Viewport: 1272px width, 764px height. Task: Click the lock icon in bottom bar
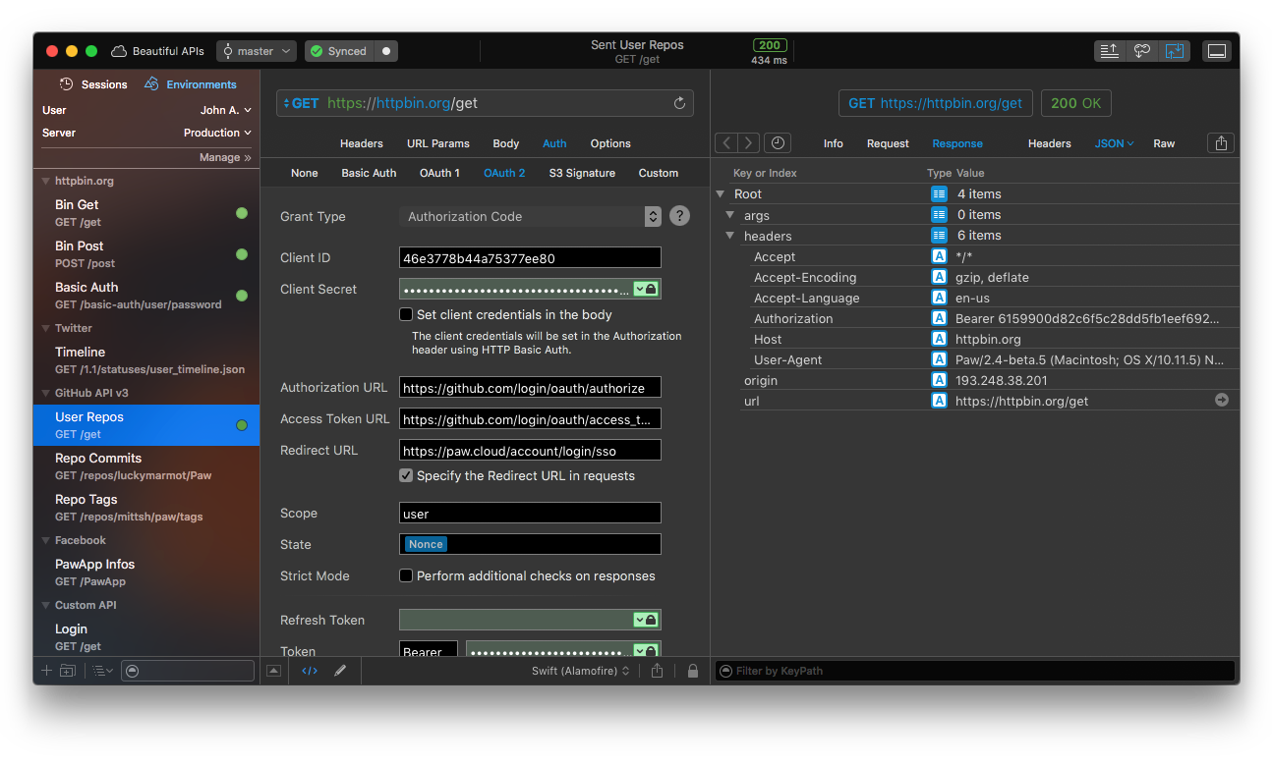point(693,671)
